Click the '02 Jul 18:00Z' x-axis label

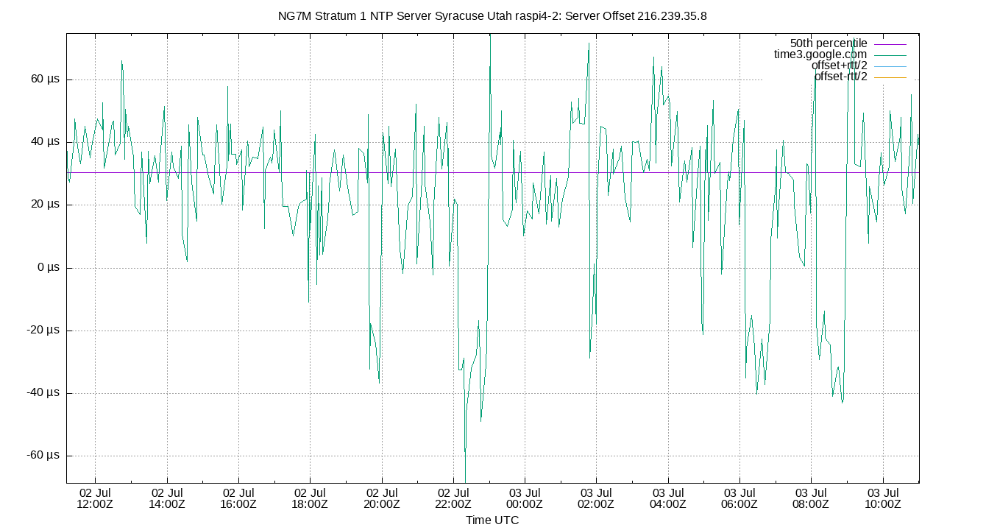tap(310, 498)
